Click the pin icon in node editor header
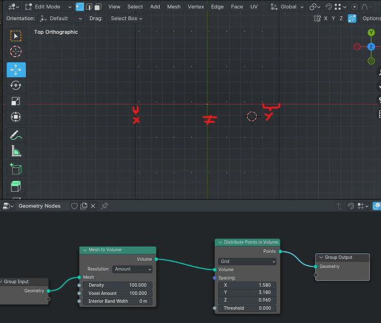381x323 pixels. 105,206
